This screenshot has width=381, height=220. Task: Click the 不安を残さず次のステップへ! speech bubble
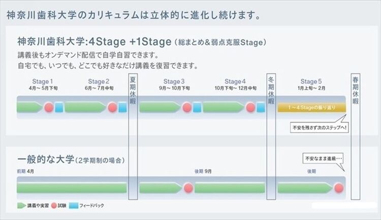coord(320,128)
